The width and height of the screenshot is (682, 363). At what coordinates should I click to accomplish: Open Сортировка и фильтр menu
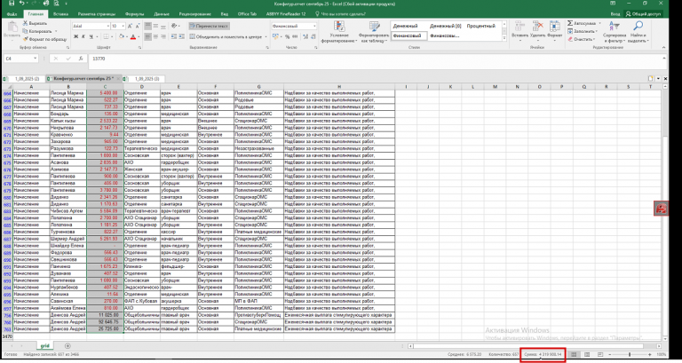615,32
